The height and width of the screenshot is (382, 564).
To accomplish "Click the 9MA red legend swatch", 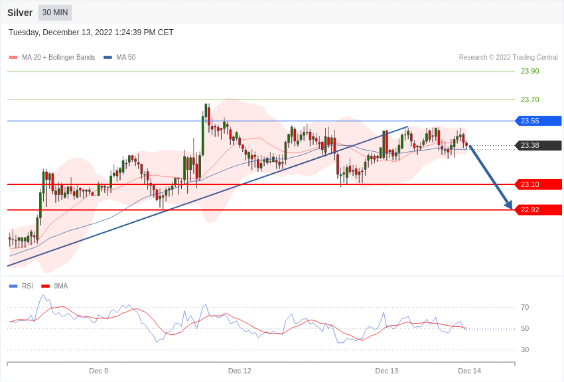I will [x=46, y=286].
